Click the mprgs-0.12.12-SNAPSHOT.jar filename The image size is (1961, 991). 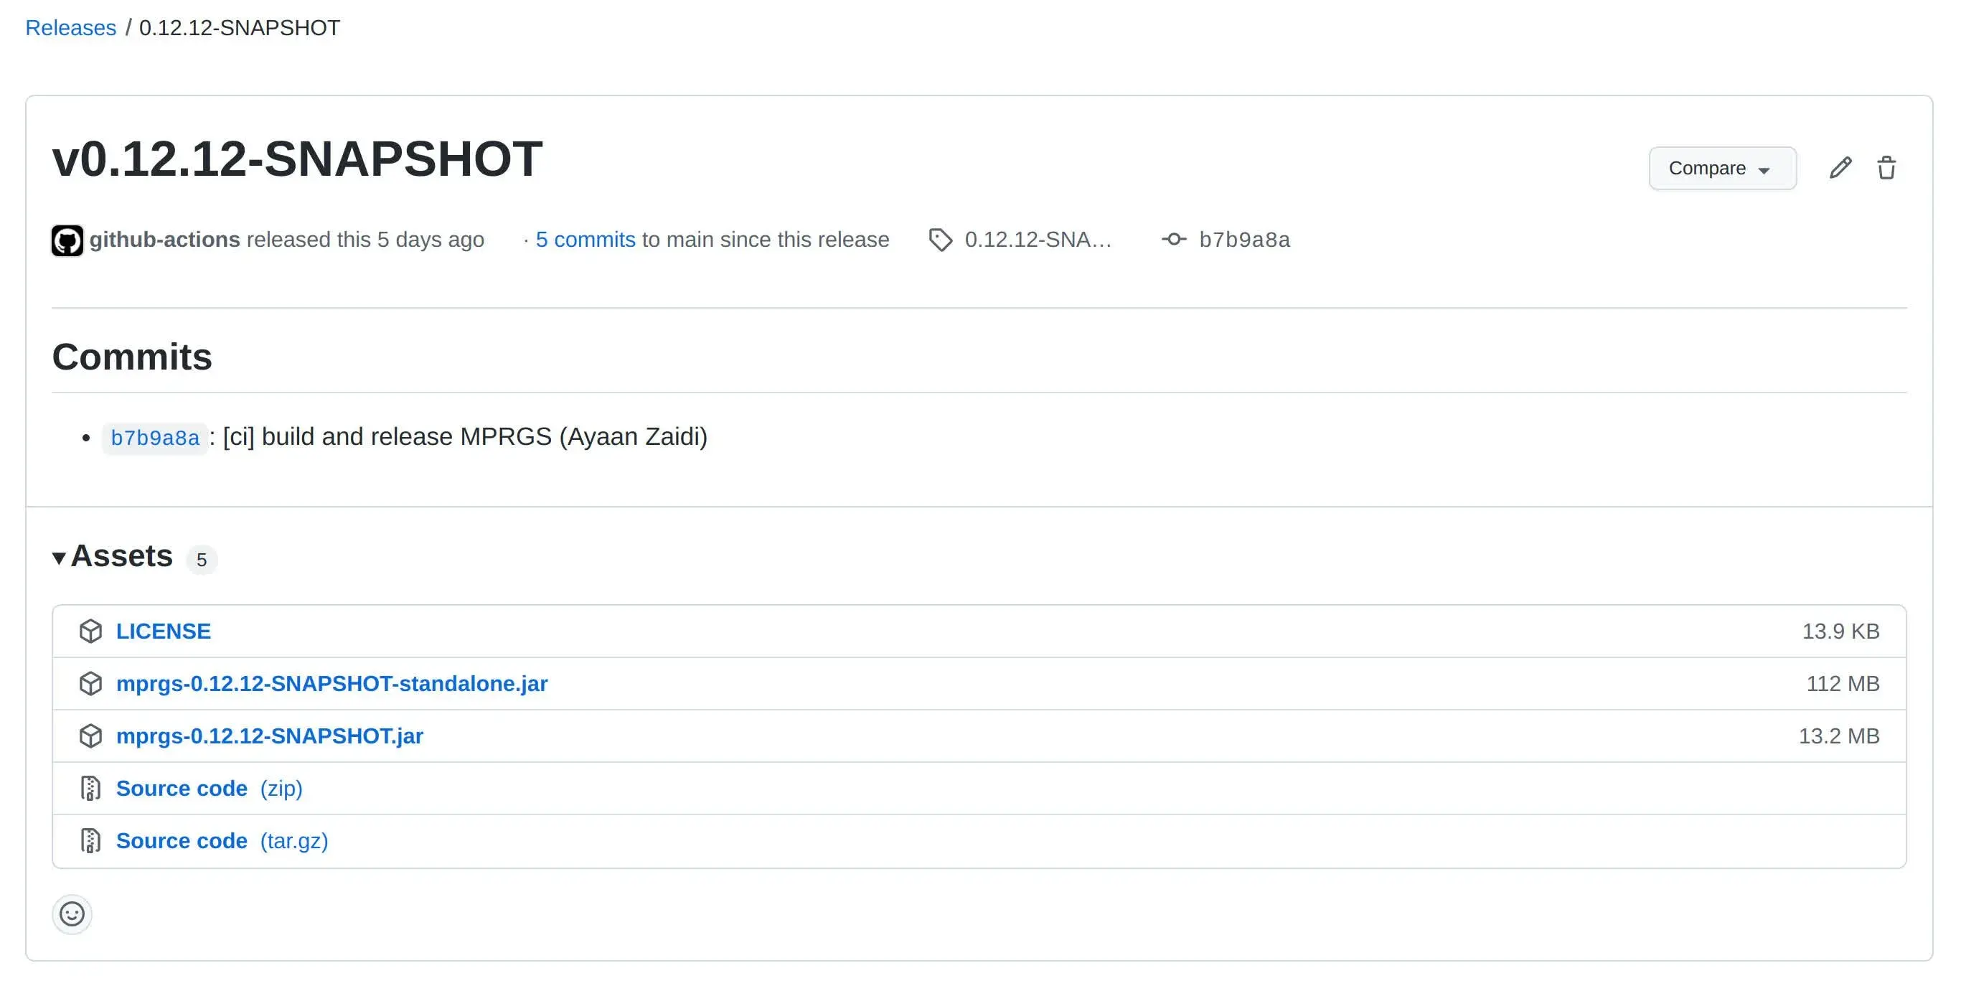(x=269, y=736)
